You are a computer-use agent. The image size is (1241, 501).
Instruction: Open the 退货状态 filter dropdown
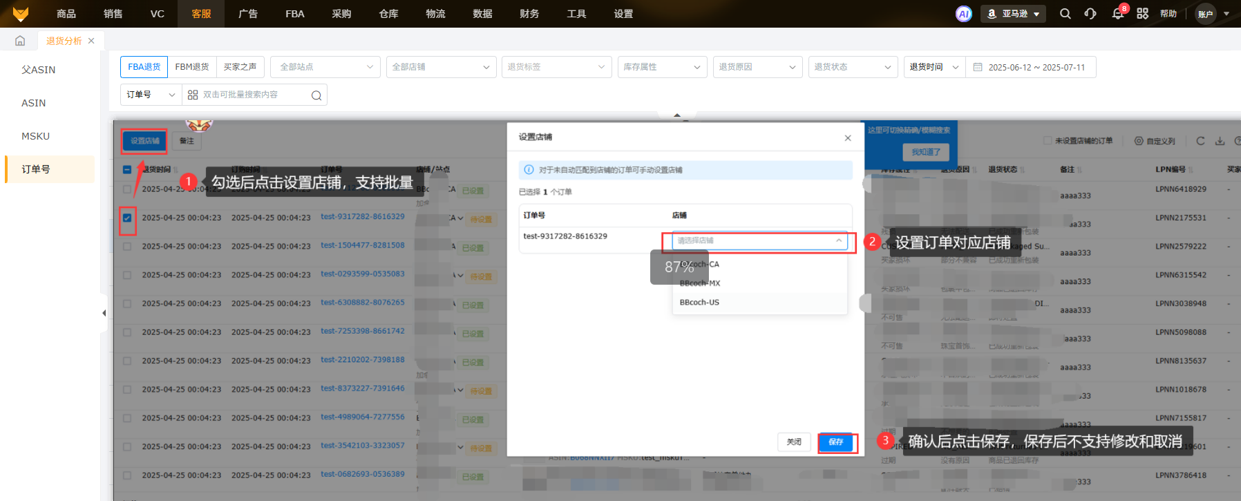(853, 67)
